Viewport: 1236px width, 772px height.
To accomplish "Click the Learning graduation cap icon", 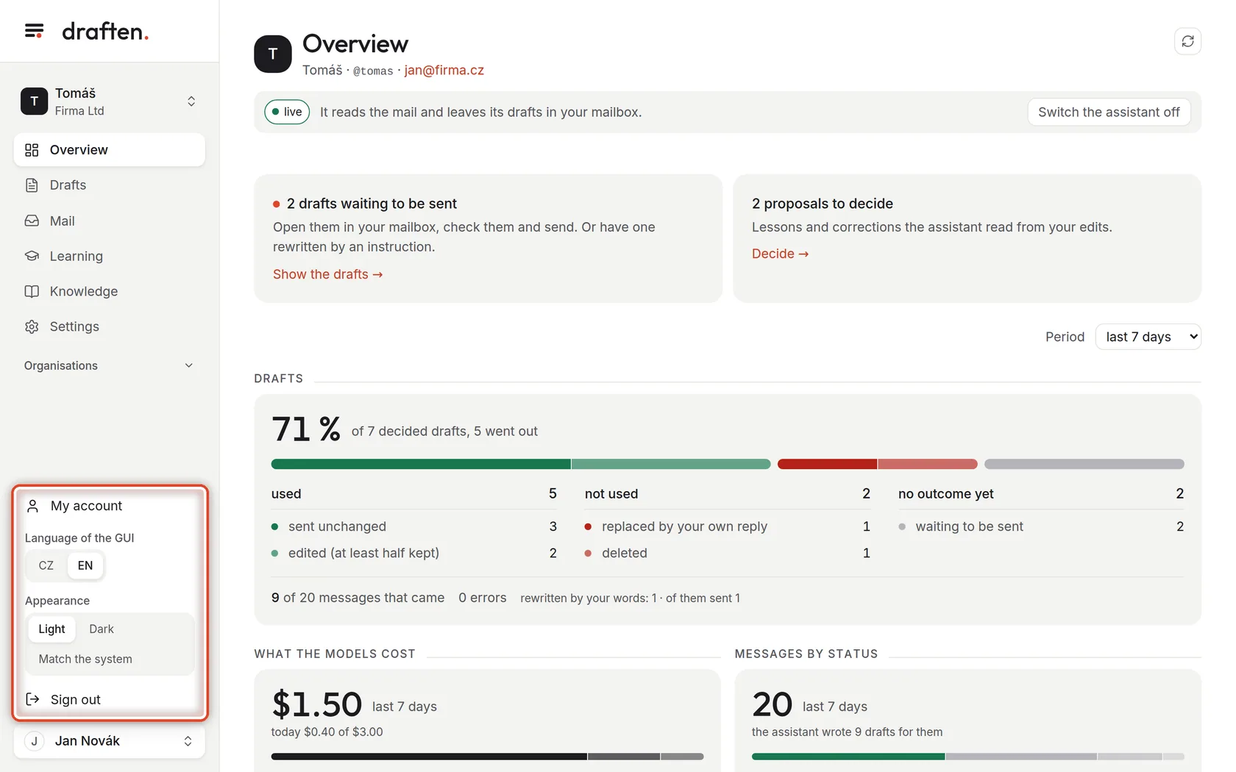I will (x=32, y=256).
